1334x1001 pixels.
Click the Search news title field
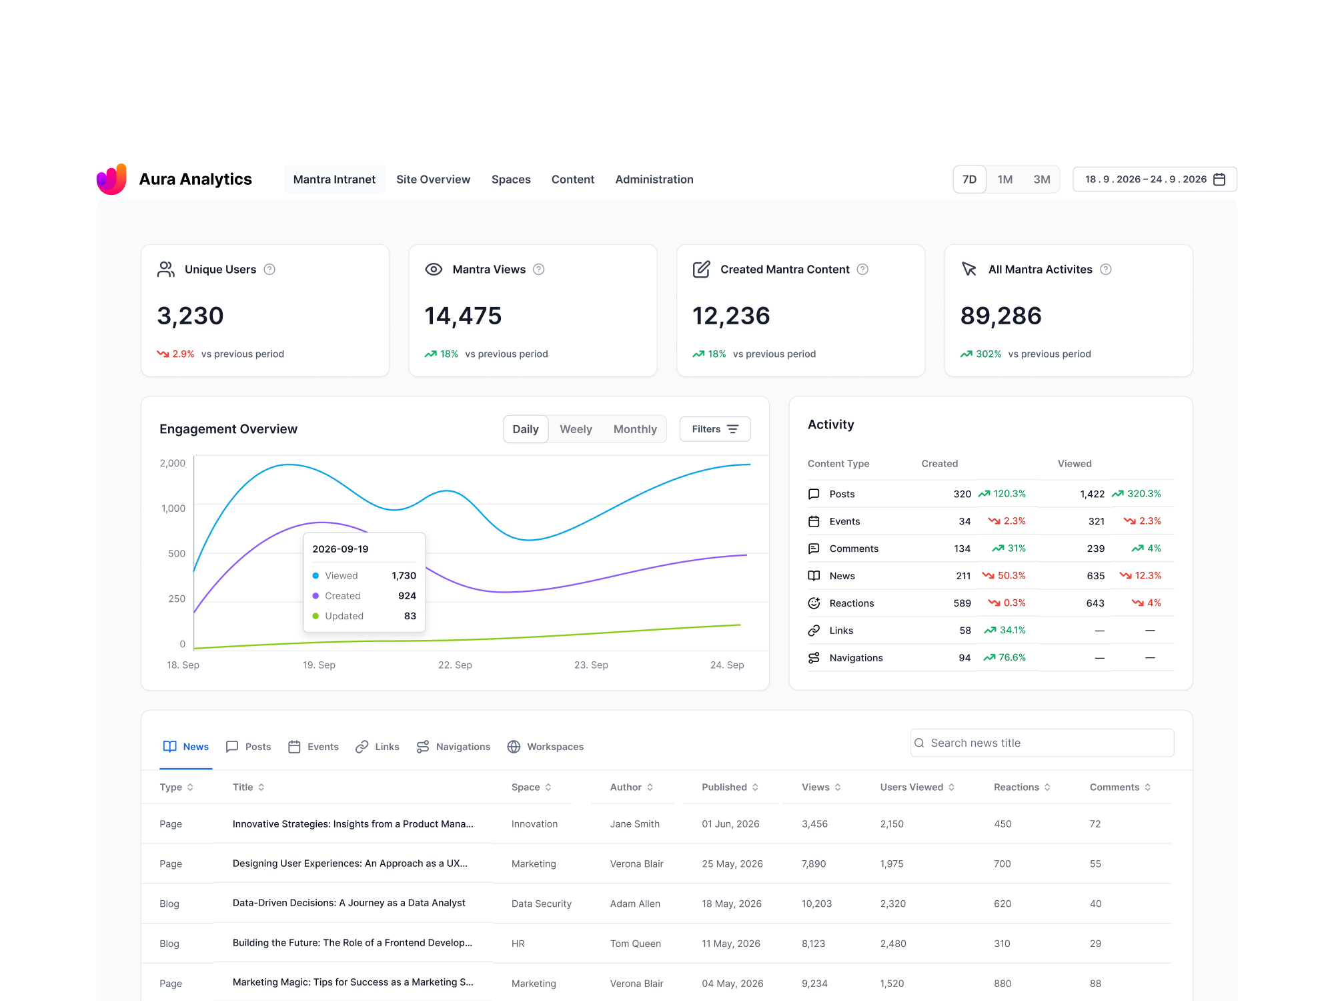pos(1042,743)
